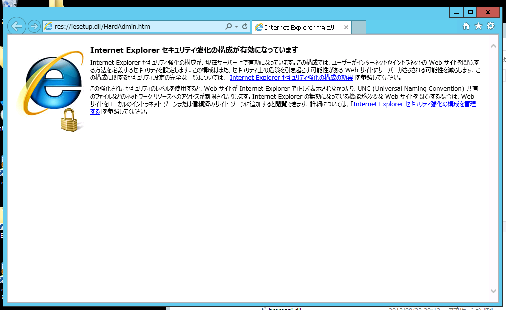The height and width of the screenshot is (310, 506).
Task: Close the Internet Explorer セキュリ... tab
Action: pyautogui.click(x=346, y=28)
